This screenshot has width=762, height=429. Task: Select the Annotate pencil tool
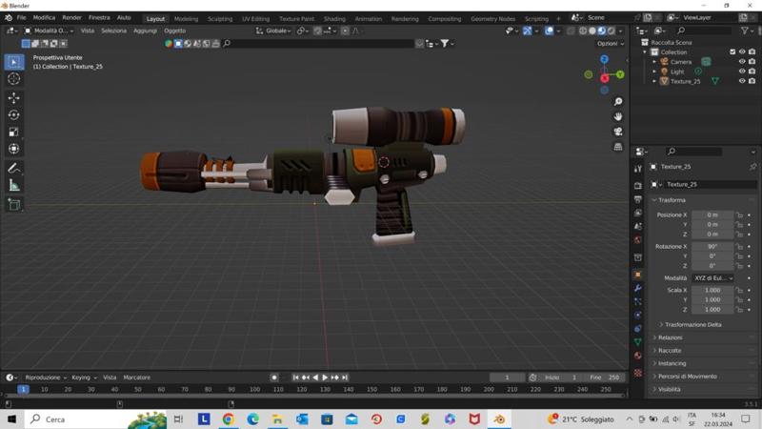pyautogui.click(x=14, y=169)
